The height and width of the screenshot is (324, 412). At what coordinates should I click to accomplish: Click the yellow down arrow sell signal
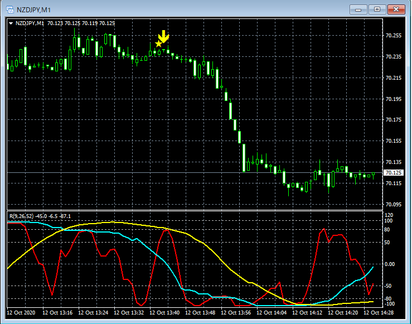[164, 36]
